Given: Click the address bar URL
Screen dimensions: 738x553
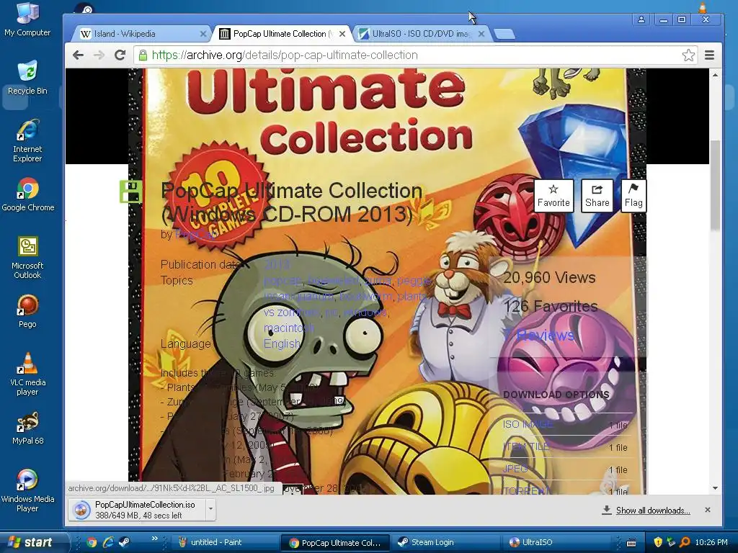Looking at the screenshot, I should pos(284,55).
